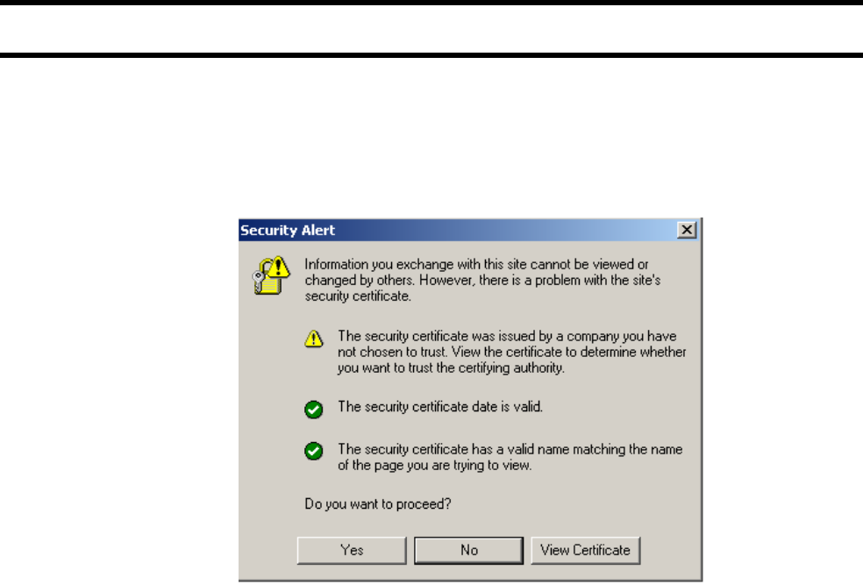The height and width of the screenshot is (585, 863).
Task: Close the Security Alert dialog
Action: click(x=687, y=230)
